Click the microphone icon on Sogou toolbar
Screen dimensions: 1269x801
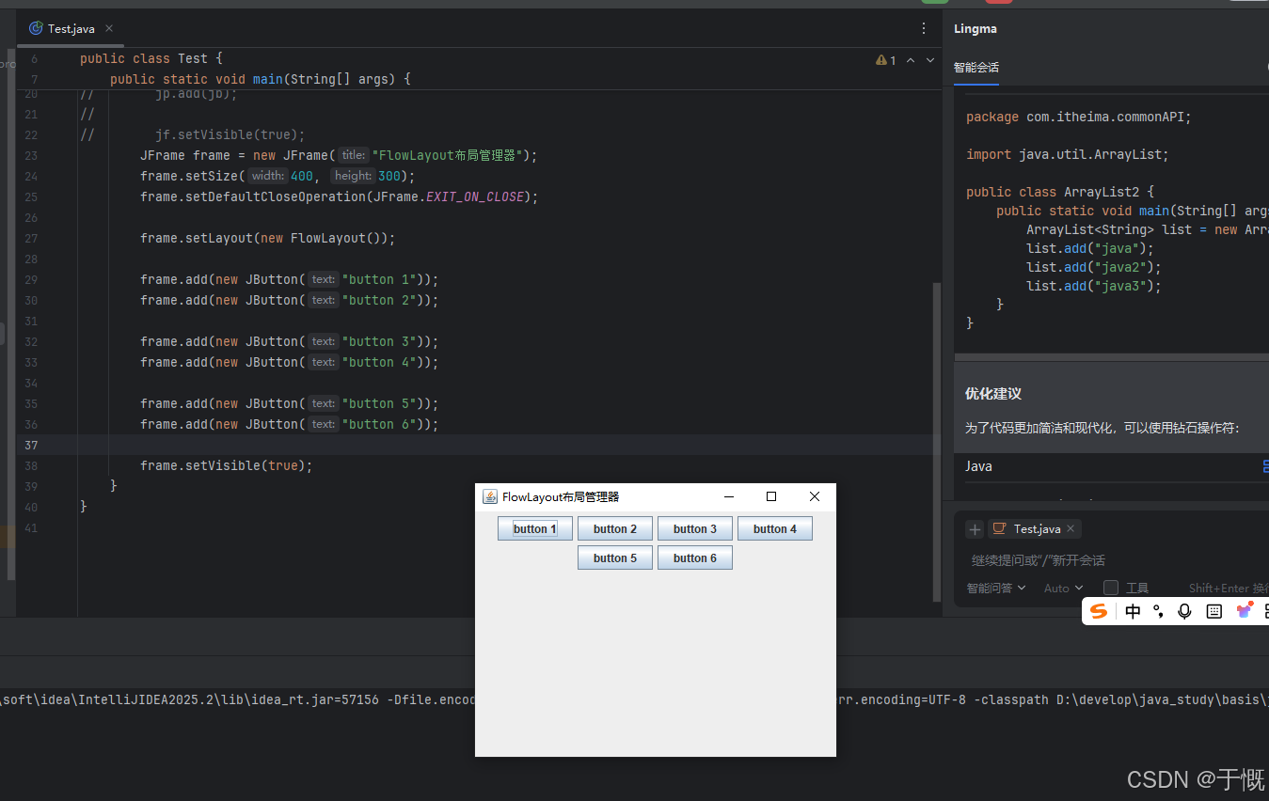coord(1184,610)
